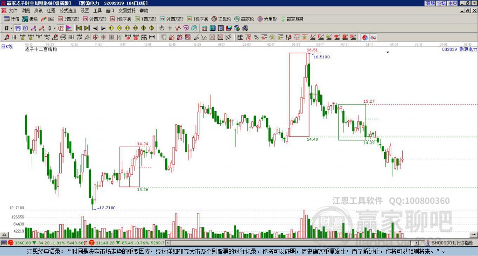Click the keyboard grid icon in status bar
Image resolution: width=478 pixels, height=256 pixels.
(4, 243)
